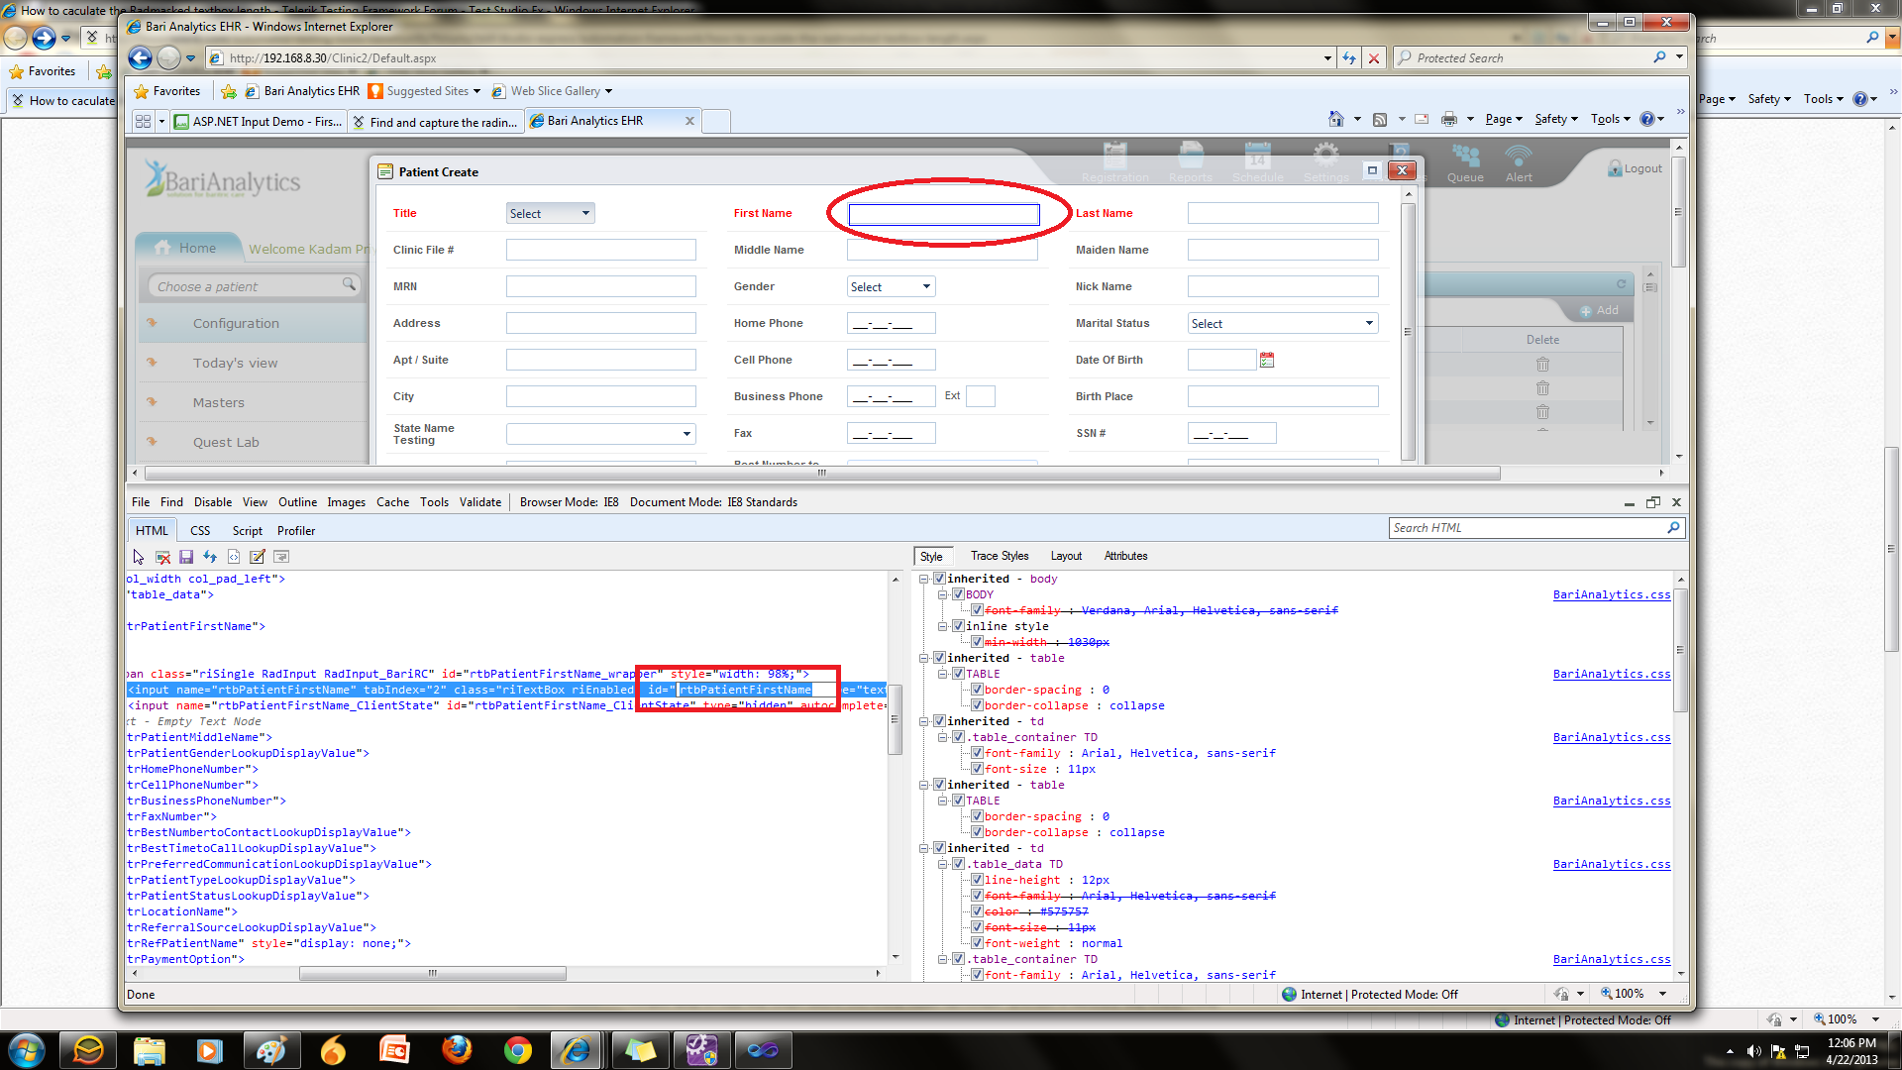Open the Gender select dropdown
This screenshot has height=1070, width=1902.
(x=891, y=286)
